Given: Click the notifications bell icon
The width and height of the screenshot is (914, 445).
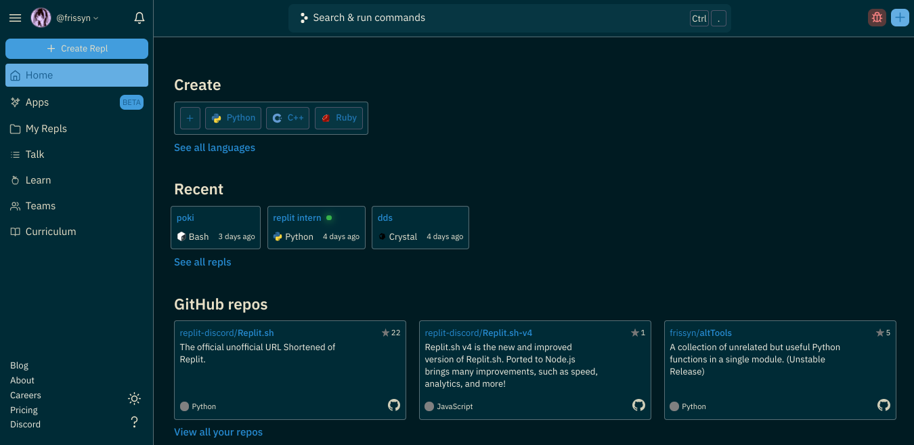Looking at the screenshot, I should tap(139, 18).
